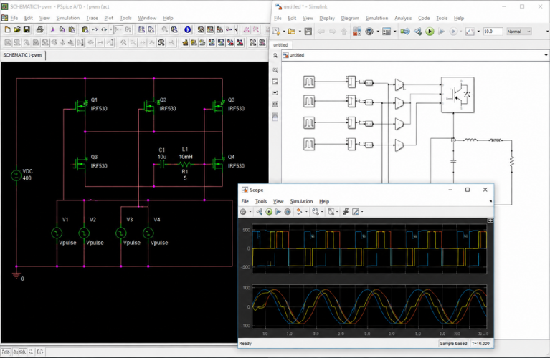Click Ready status text in Scope

click(245, 343)
